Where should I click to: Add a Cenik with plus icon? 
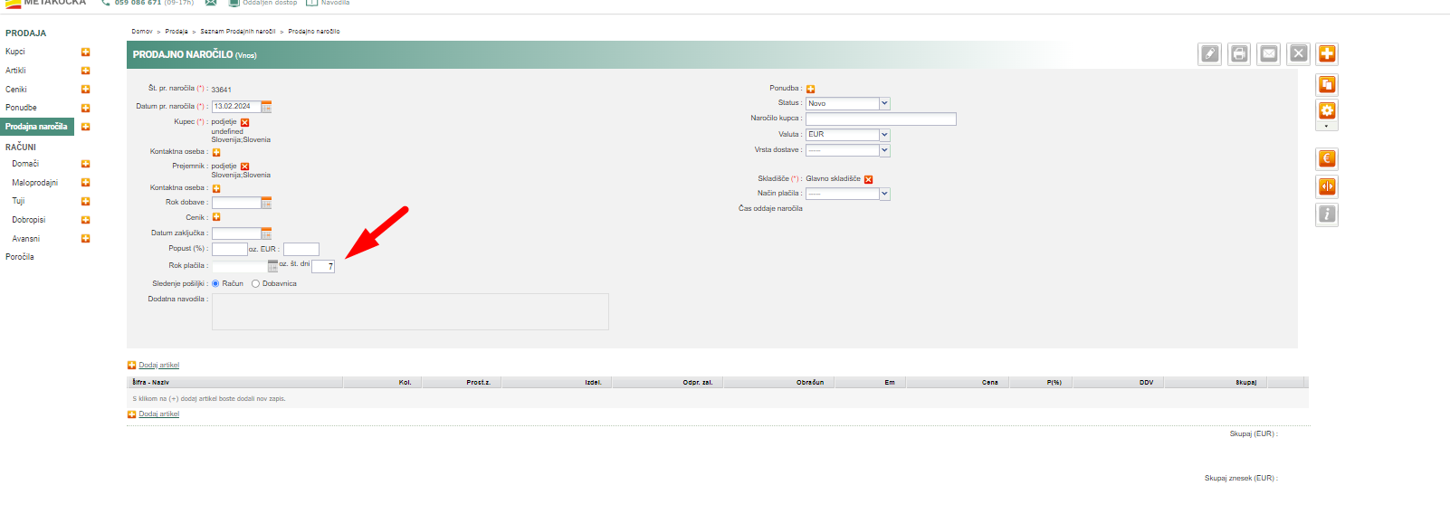(x=216, y=217)
